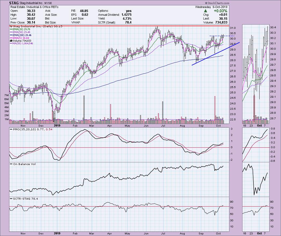Click the SCTR (Small) value 78.4
Viewport: 281px width, 236px height.
click(x=128, y=22)
